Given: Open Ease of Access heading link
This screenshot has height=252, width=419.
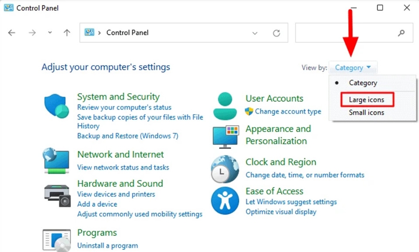Looking at the screenshot, I should tap(275, 191).
